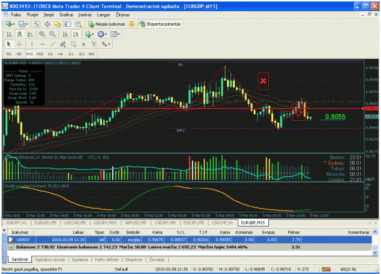Expand the new chart dropdown arrow
This screenshot has width=381, height=274.
coord(13,24)
